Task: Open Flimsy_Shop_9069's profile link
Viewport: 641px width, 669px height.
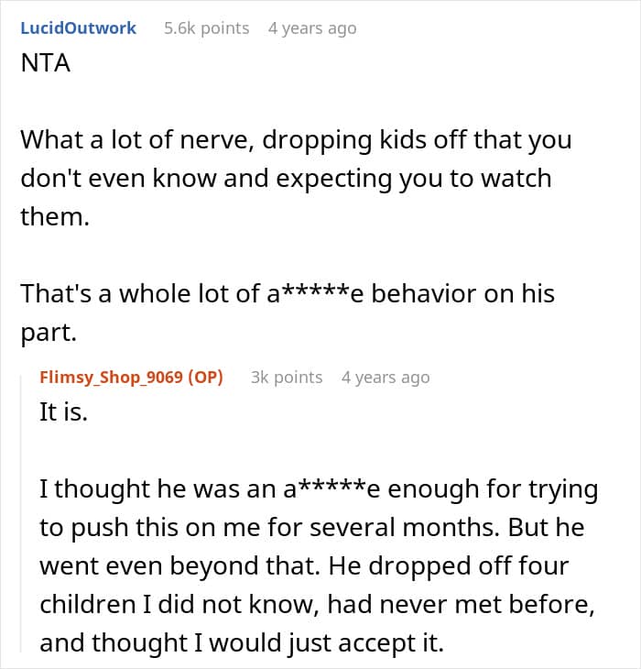Action: (x=111, y=378)
